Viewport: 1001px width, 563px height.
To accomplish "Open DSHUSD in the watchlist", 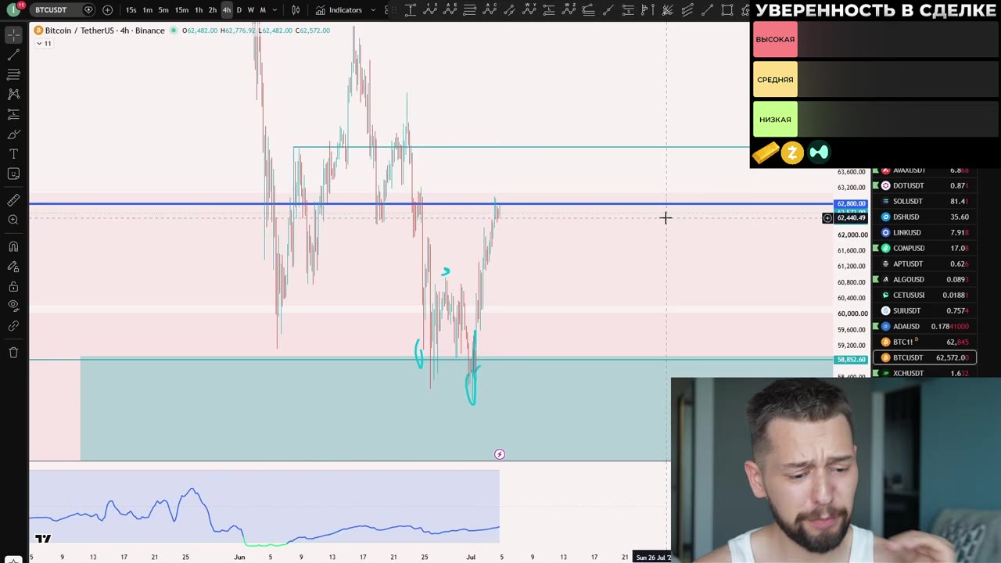I will (x=924, y=217).
